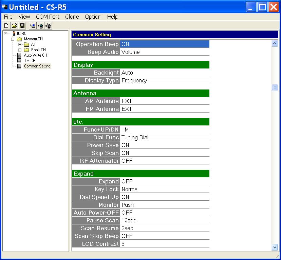Screen dimensions: 281x260
Task: Change the AM Antenna EXT value
Action: pyautogui.click(x=165, y=101)
